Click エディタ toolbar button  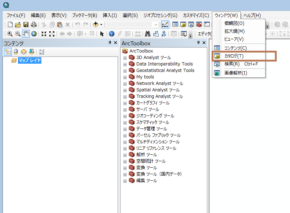(204, 34)
